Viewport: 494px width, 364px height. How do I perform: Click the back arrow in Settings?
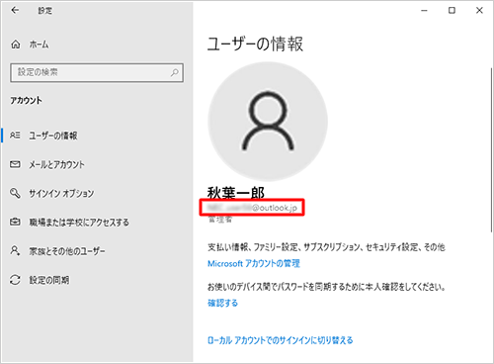tap(15, 10)
